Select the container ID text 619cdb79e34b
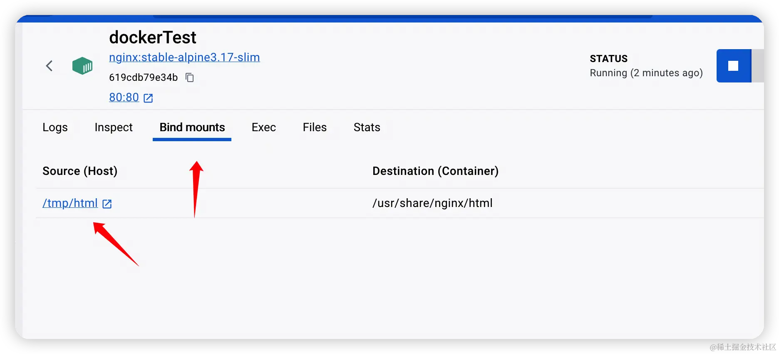This screenshot has height=354, width=779. coord(144,77)
